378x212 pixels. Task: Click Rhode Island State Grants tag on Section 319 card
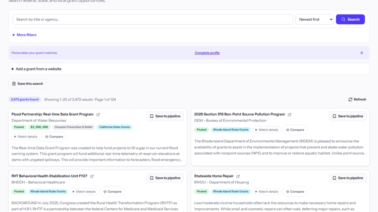(x=231, y=130)
